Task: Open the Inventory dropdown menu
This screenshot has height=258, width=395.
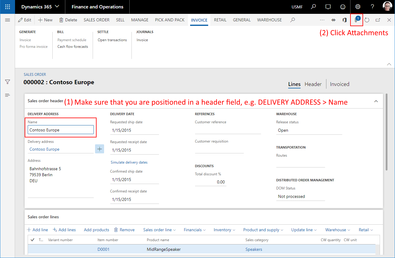Action: (224, 230)
